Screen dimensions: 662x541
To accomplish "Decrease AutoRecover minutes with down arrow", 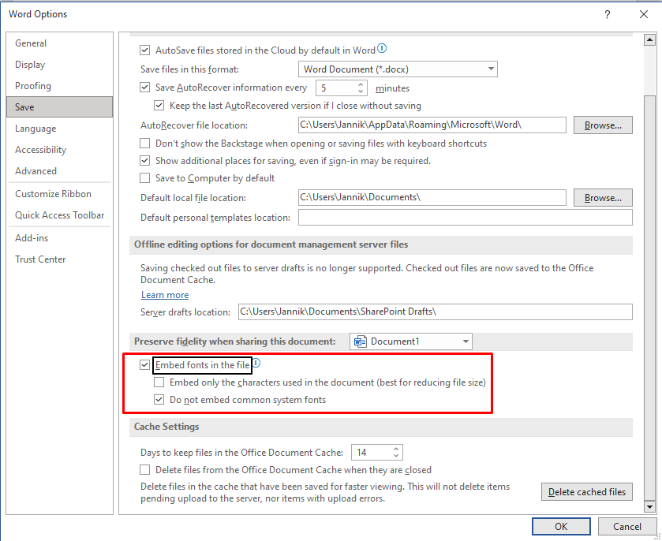I will [361, 91].
